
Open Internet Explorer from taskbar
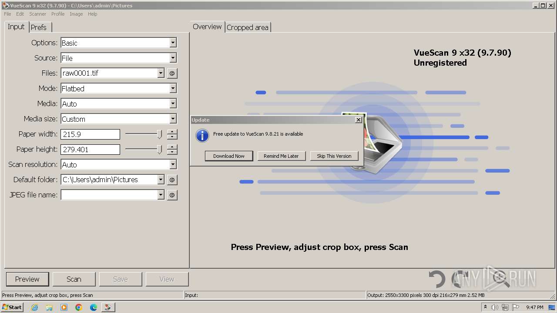coord(34,307)
